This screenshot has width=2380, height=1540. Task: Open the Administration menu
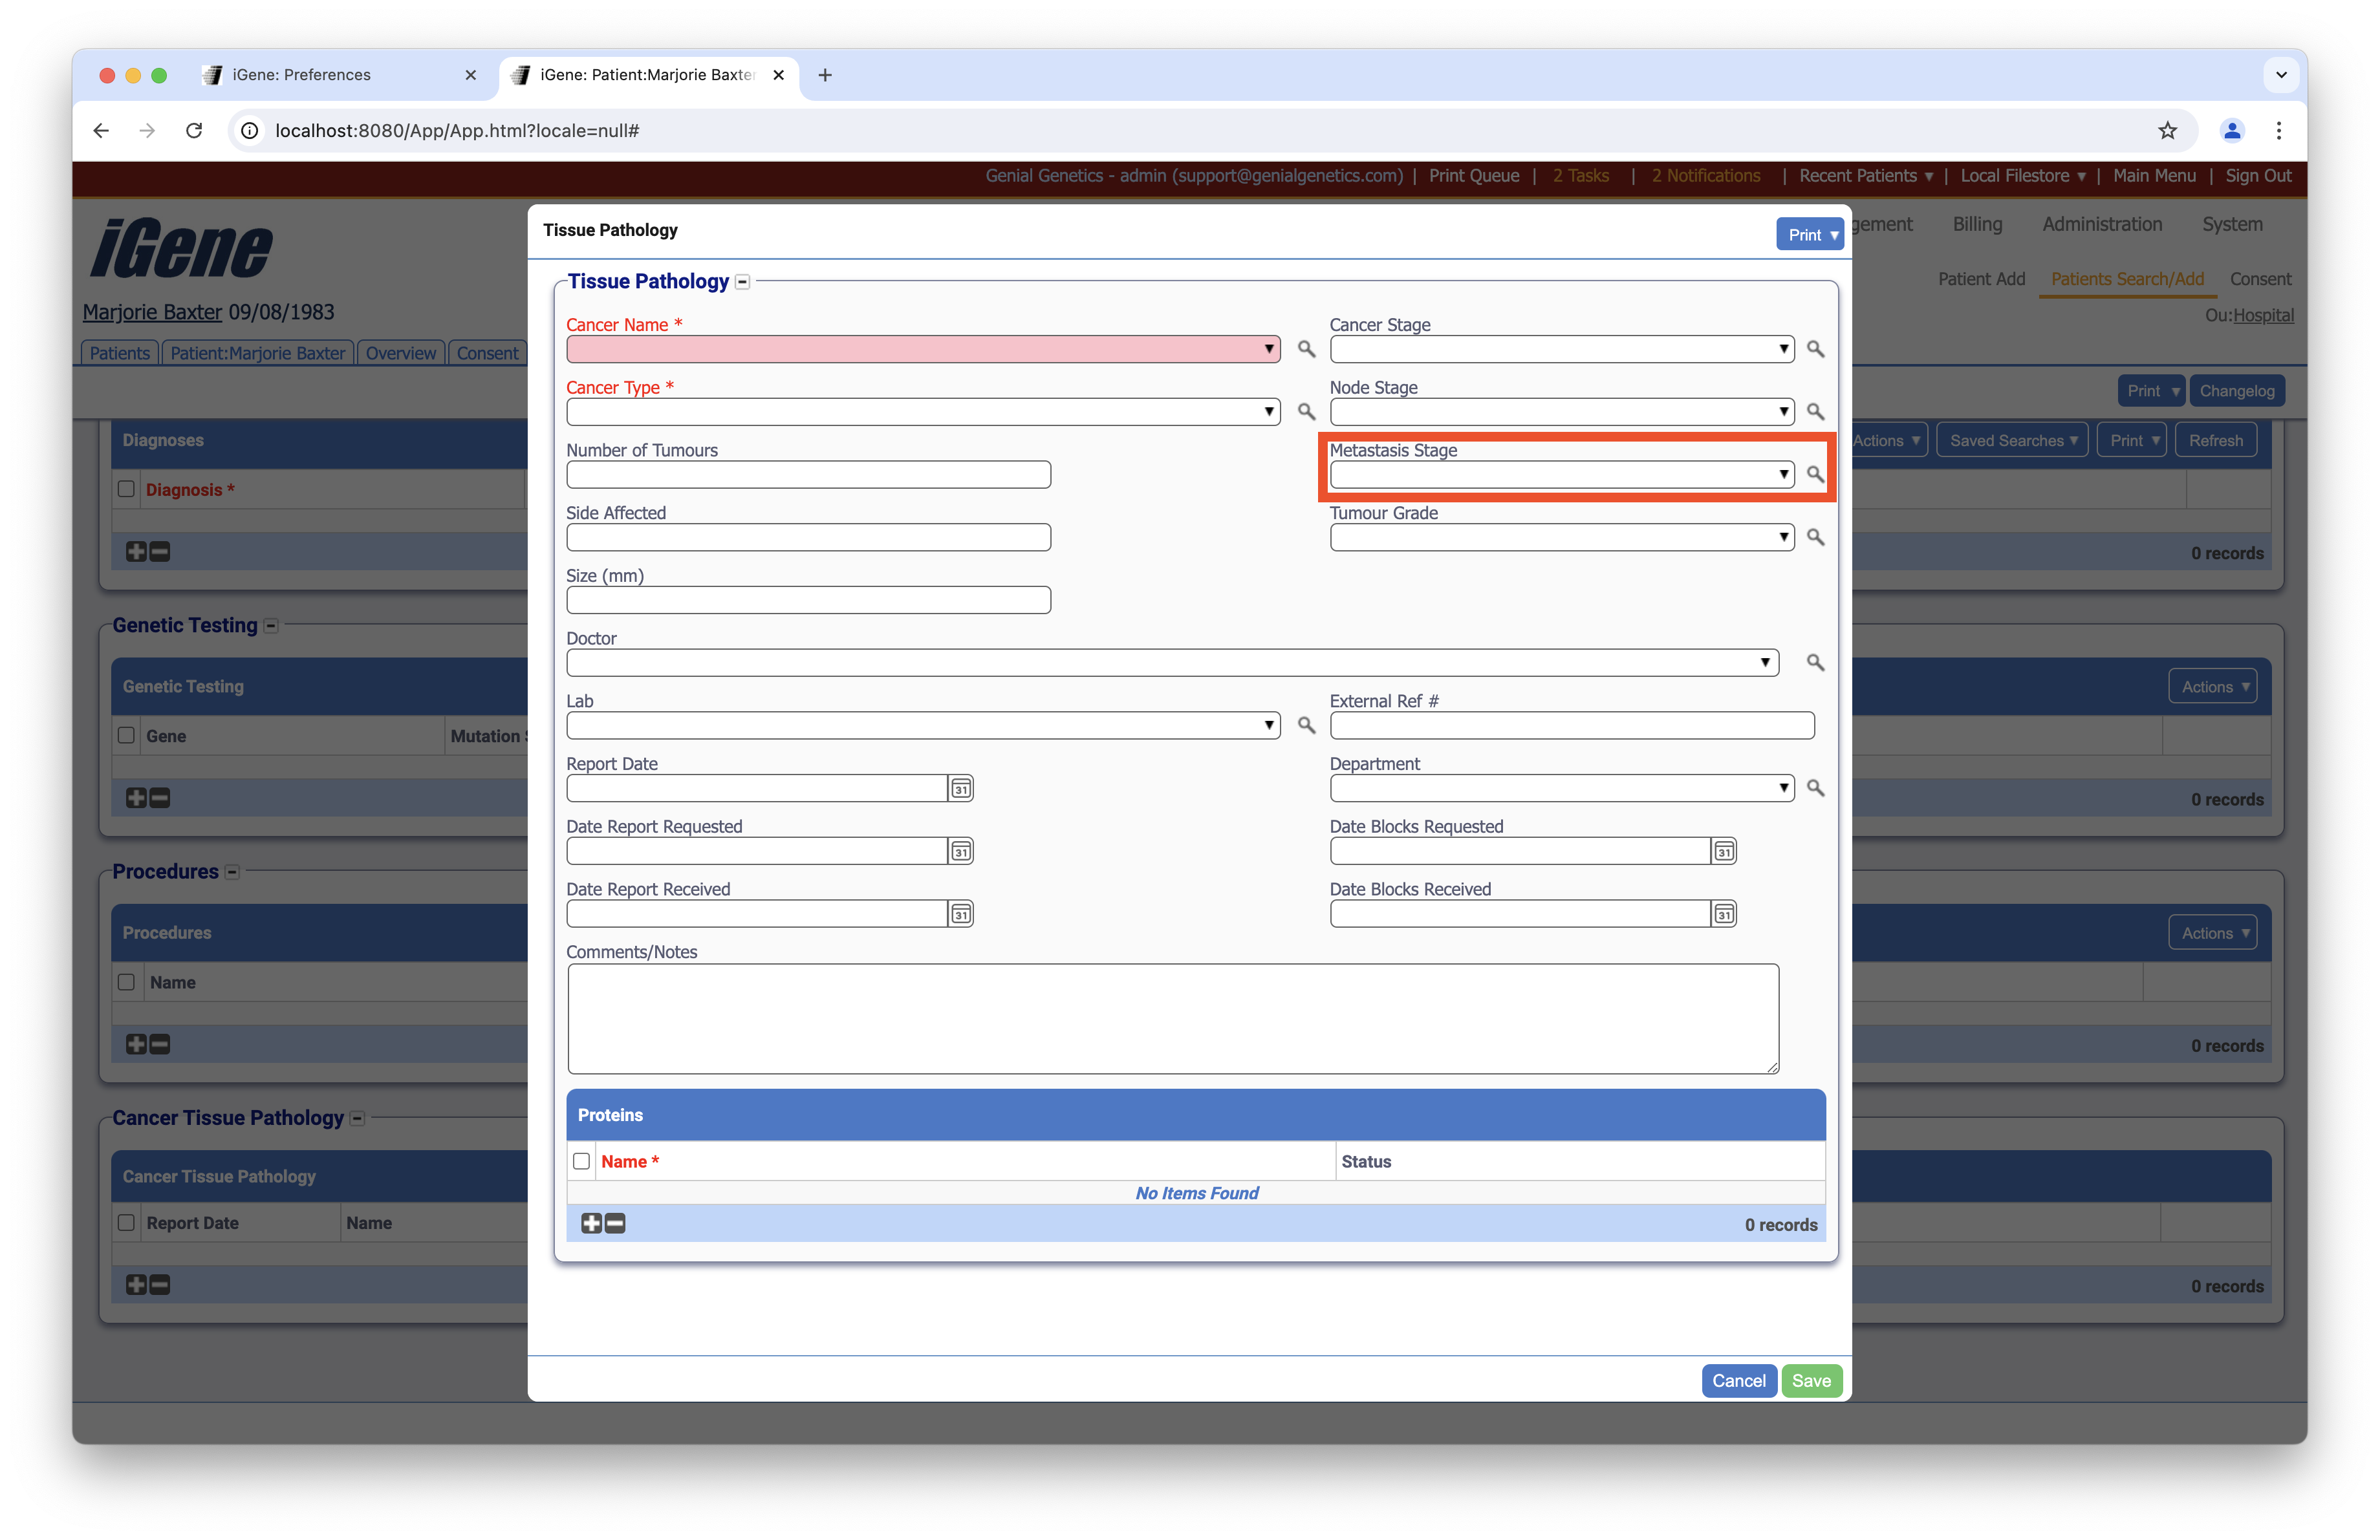(x=2101, y=224)
